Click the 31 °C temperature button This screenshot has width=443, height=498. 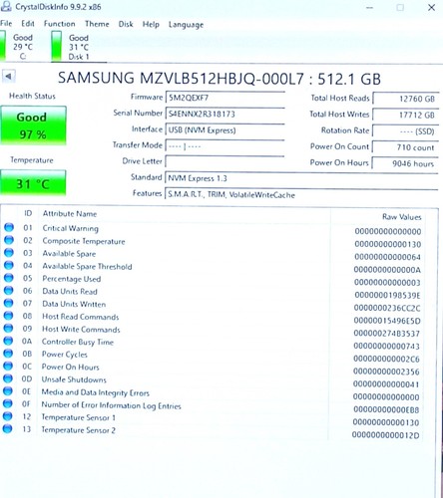(33, 183)
